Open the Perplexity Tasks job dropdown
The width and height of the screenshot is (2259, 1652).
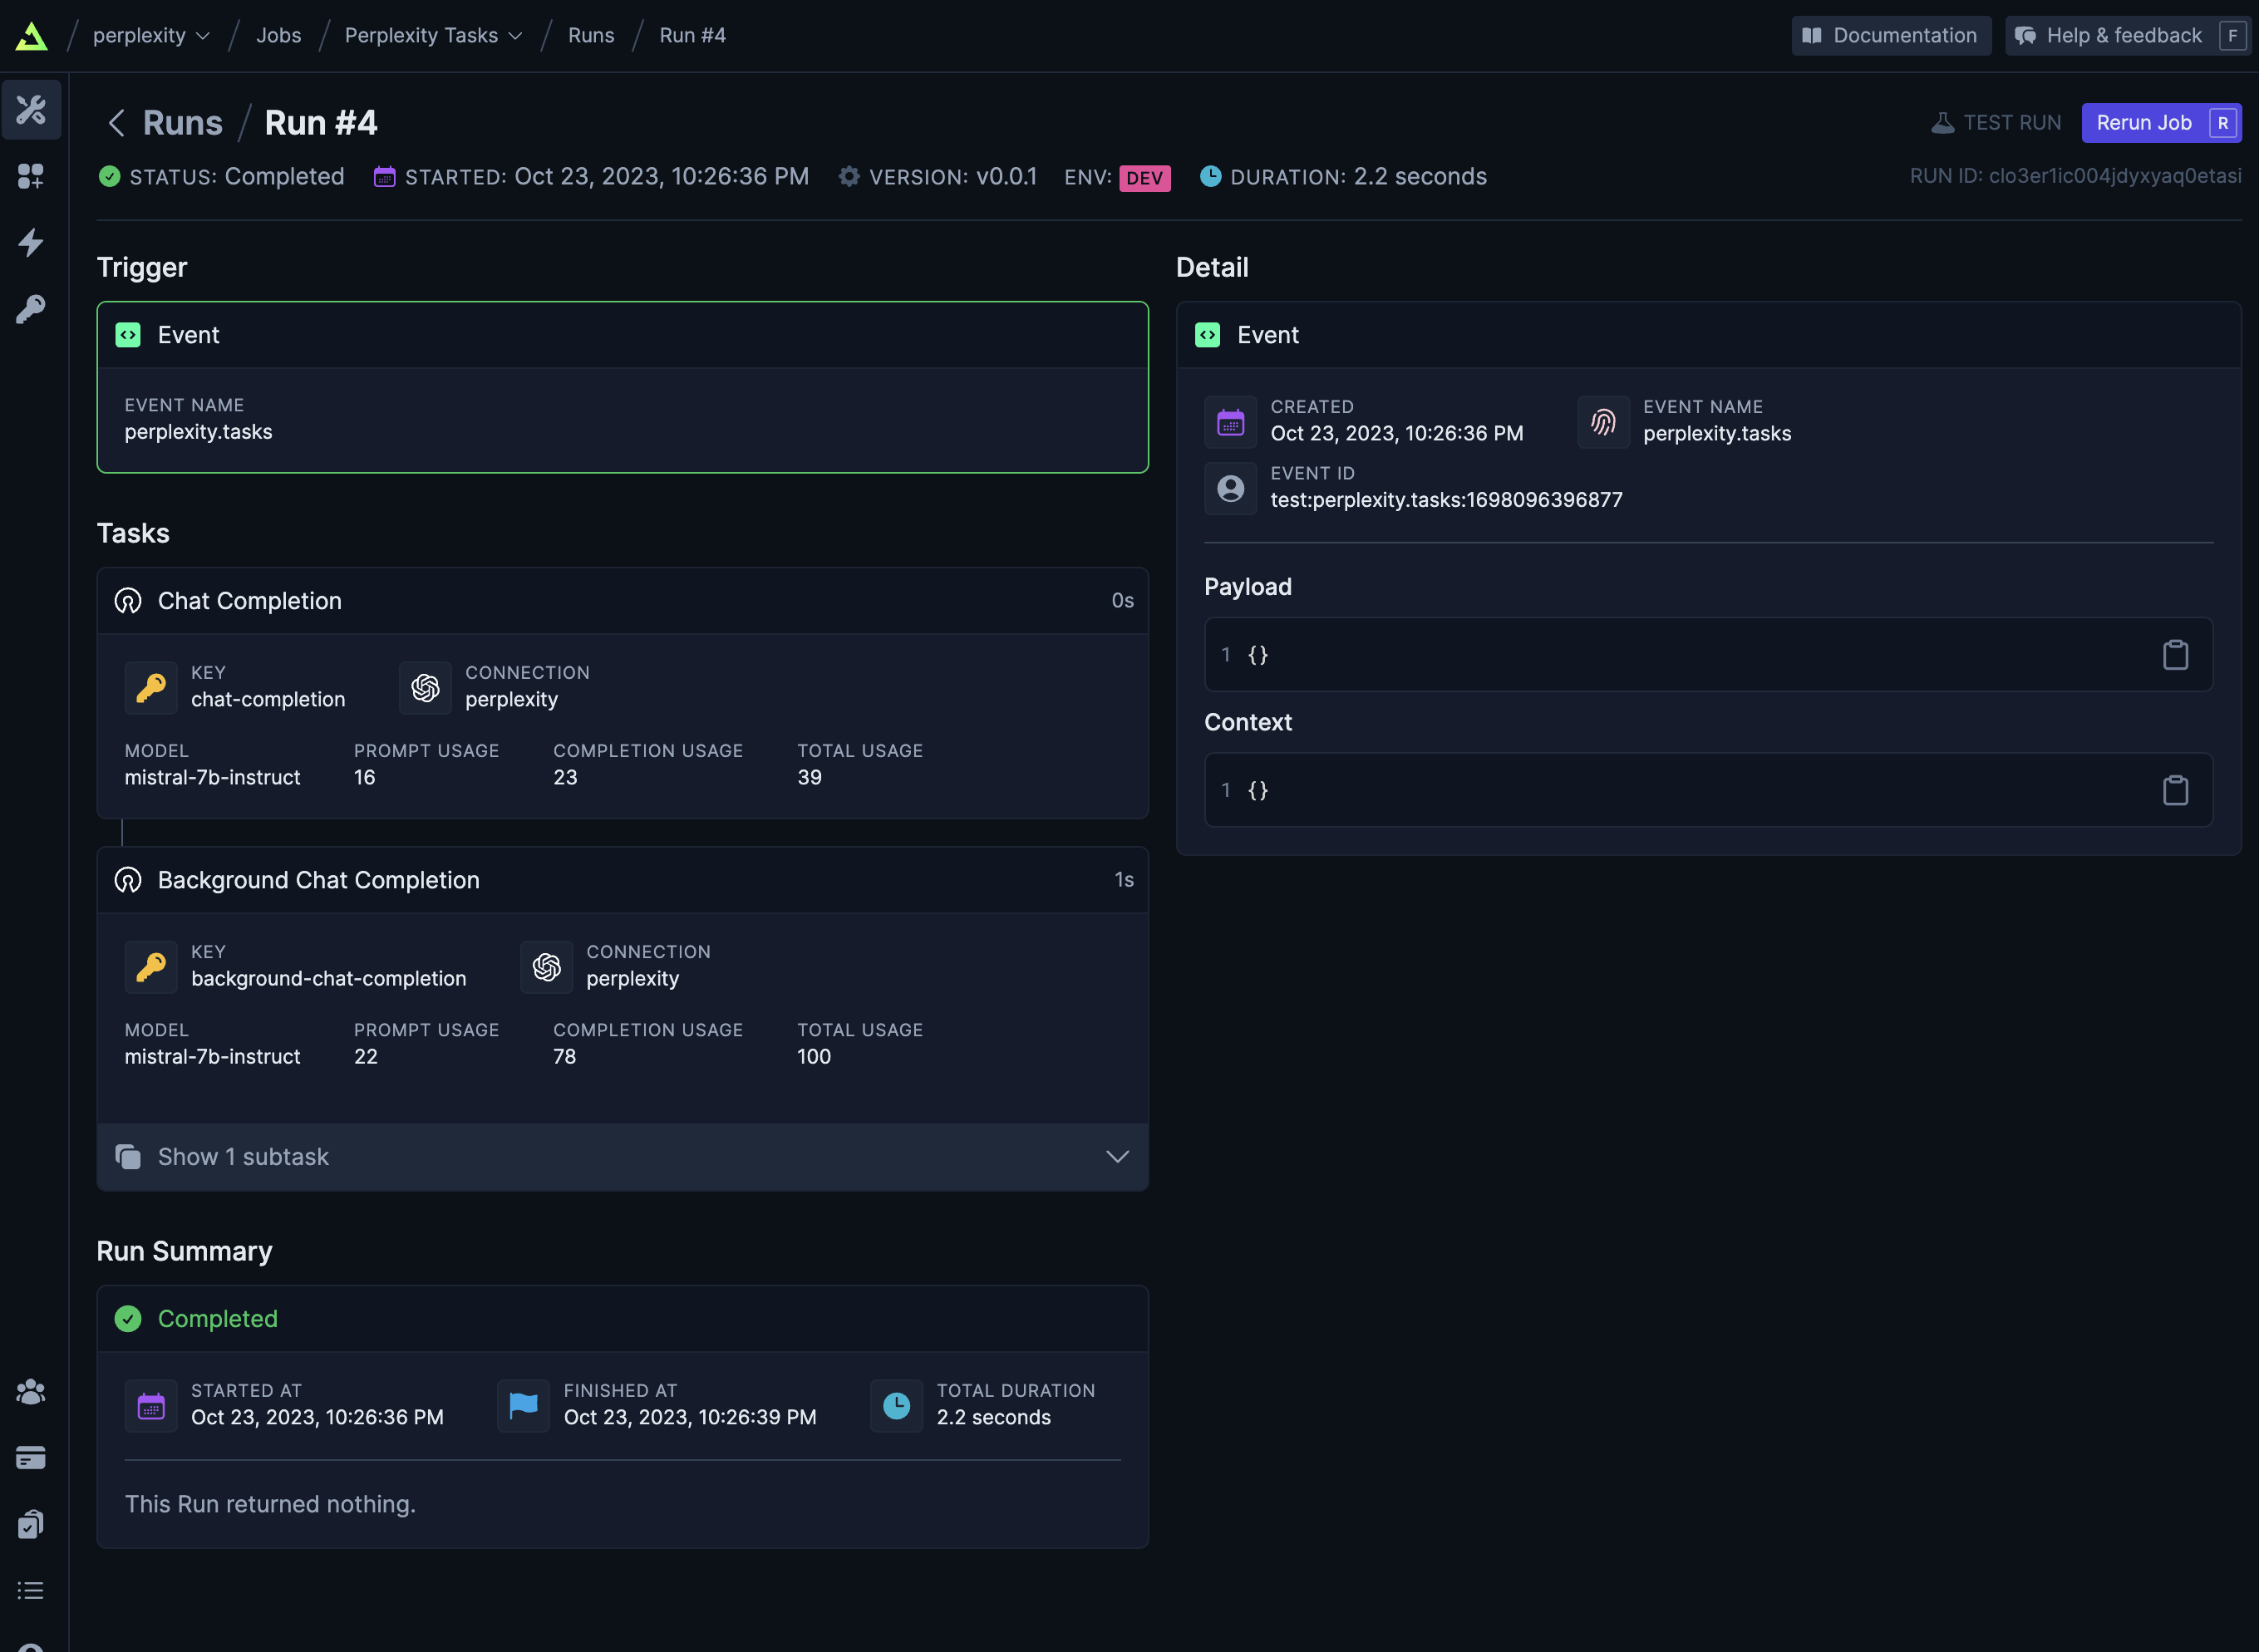[433, 36]
